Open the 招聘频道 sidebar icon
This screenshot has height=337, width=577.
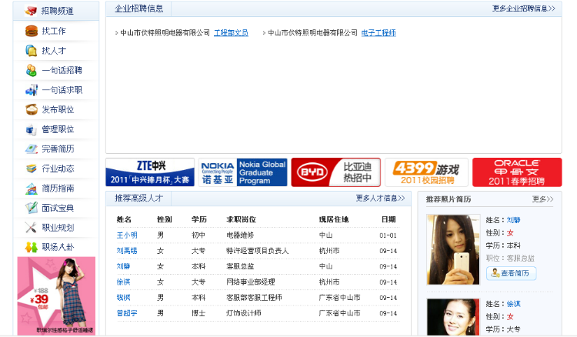pyautogui.click(x=31, y=11)
